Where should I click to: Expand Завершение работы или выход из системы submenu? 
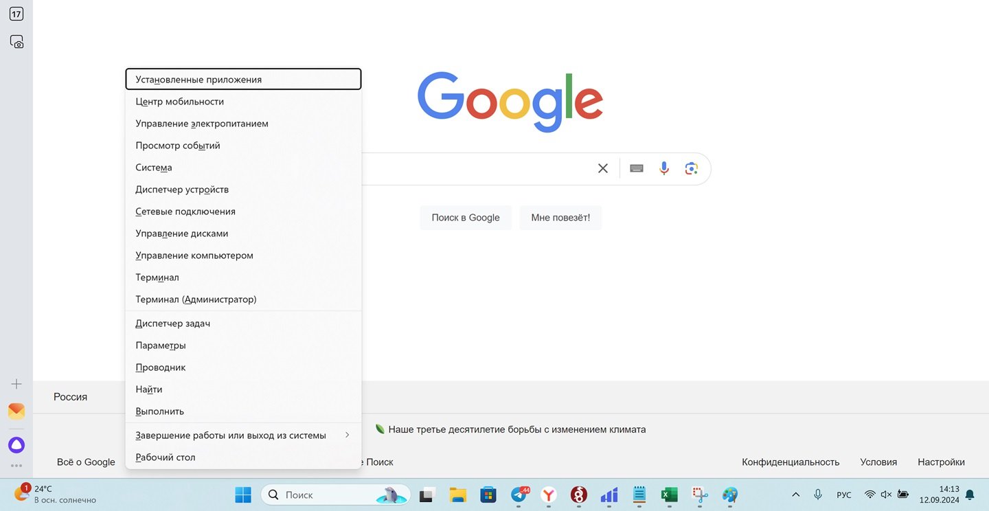click(x=243, y=435)
